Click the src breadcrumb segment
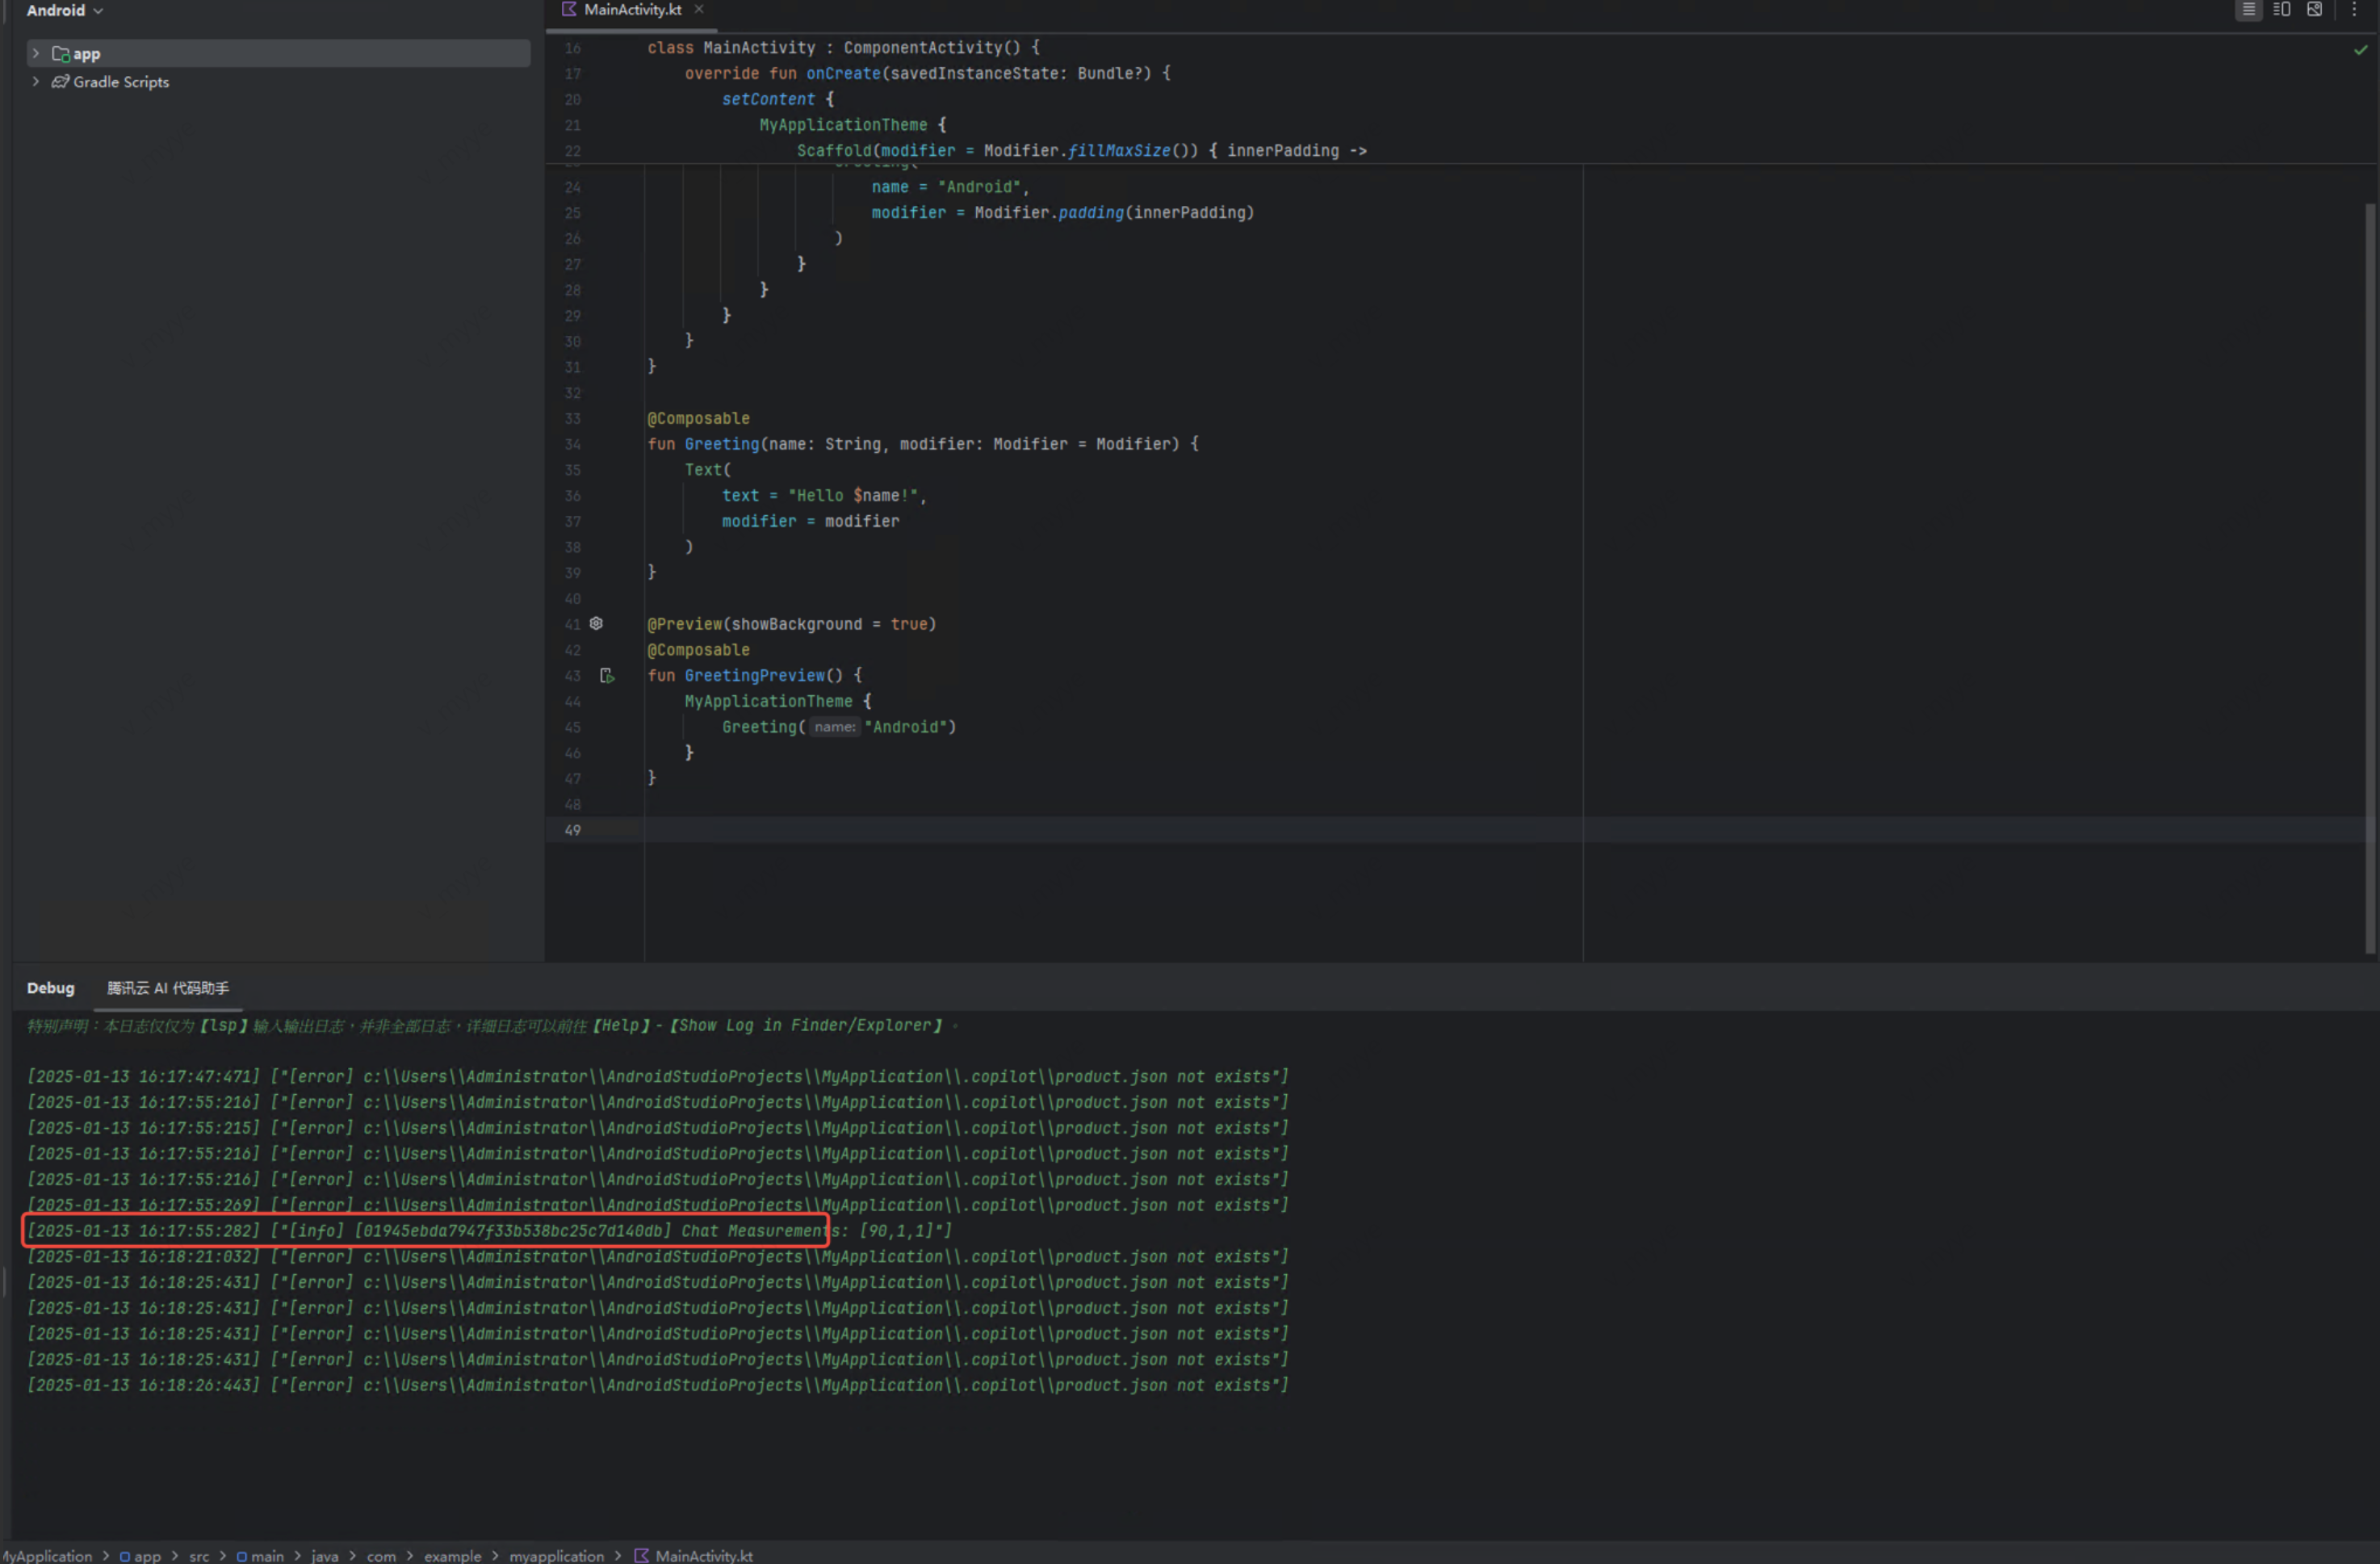Viewport: 2380px width, 1564px height. (x=199, y=1556)
